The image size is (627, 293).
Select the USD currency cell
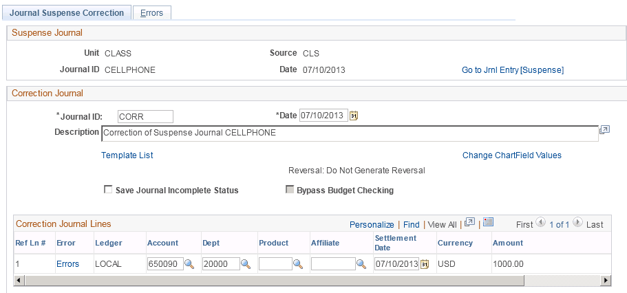[x=446, y=264]
